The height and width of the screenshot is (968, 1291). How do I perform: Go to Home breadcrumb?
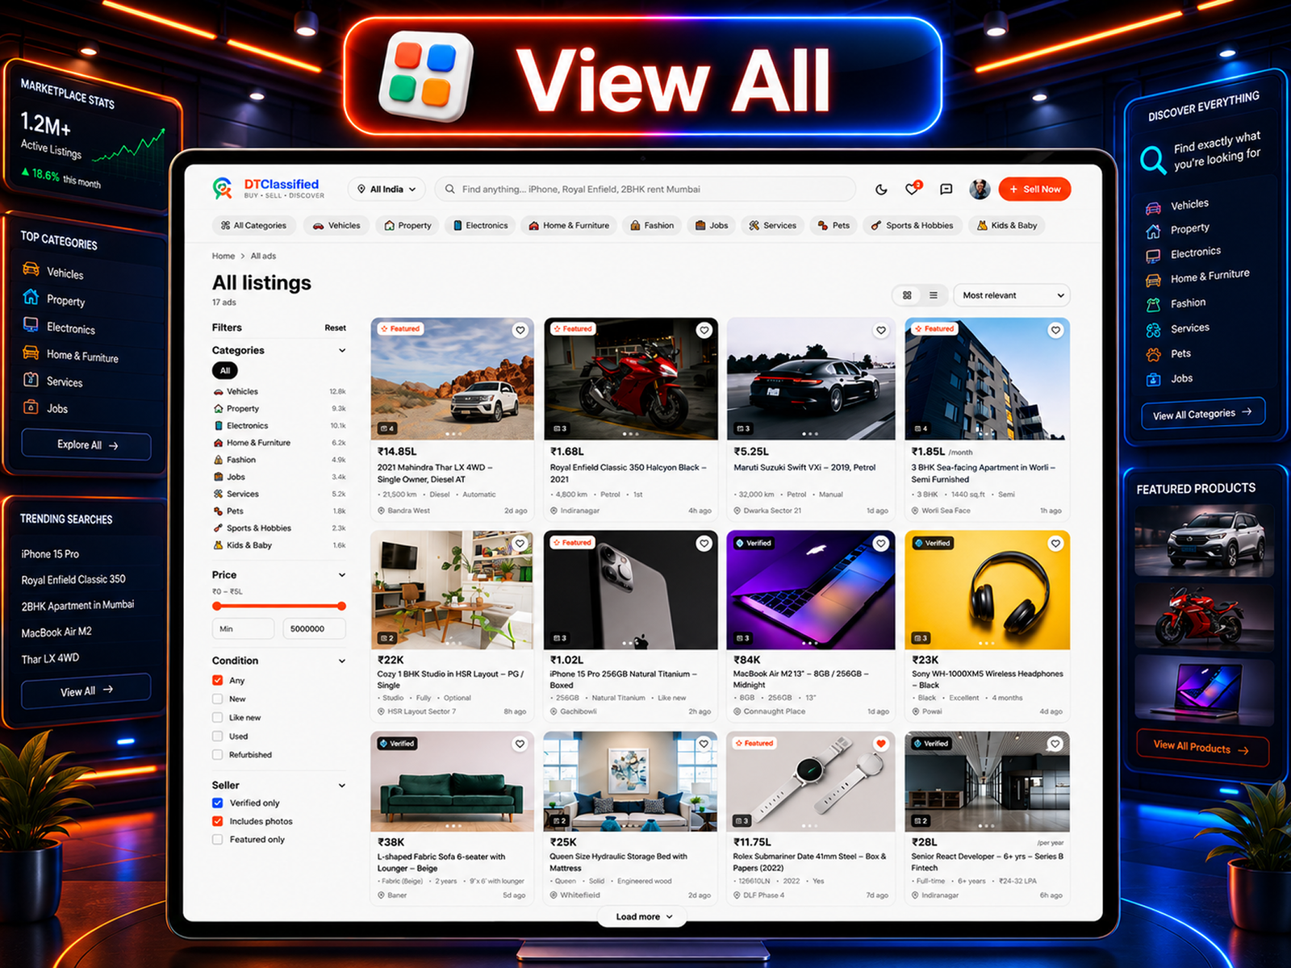click(x=224, y=257)
